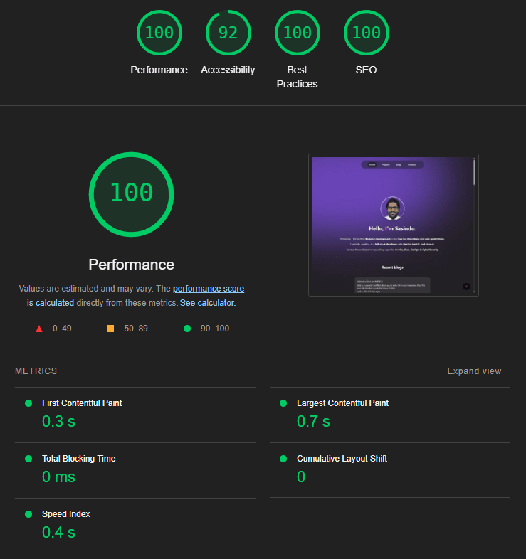Click the green dot beside Total Blocking Time

pos(28,459)
